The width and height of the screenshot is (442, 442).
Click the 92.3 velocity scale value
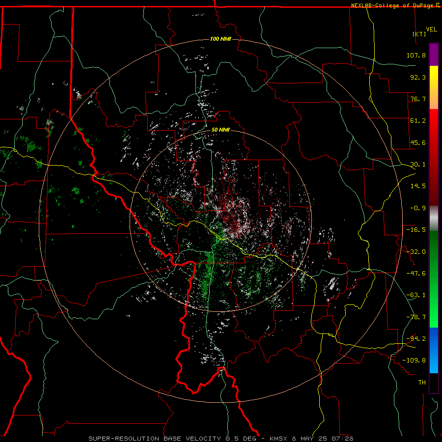tap(418, 77)
